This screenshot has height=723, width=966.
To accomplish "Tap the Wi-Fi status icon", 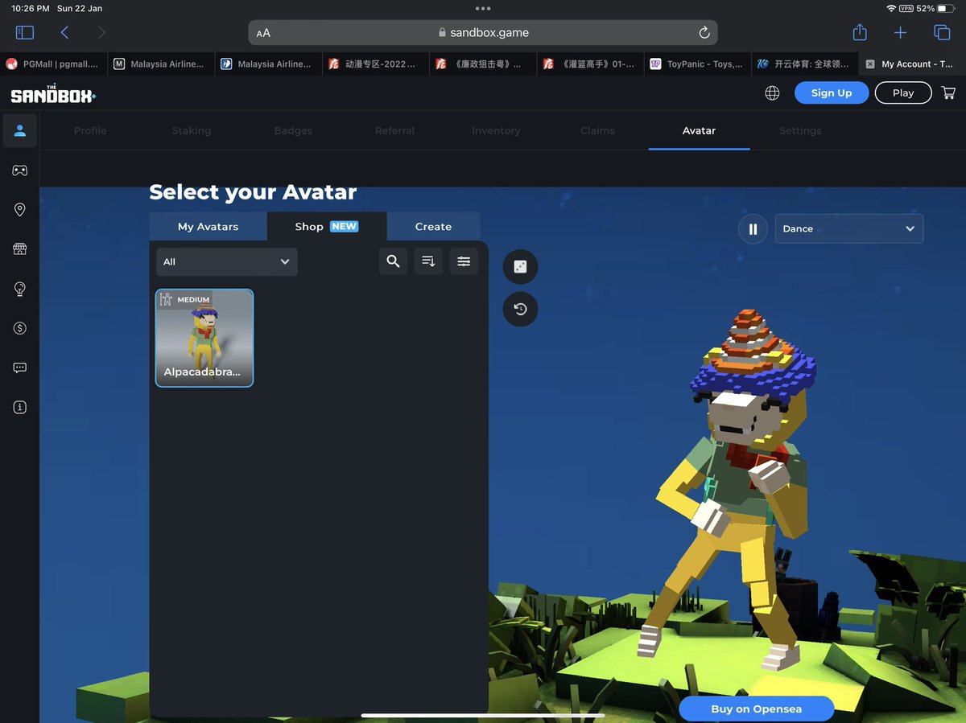I will coord(891,8).
